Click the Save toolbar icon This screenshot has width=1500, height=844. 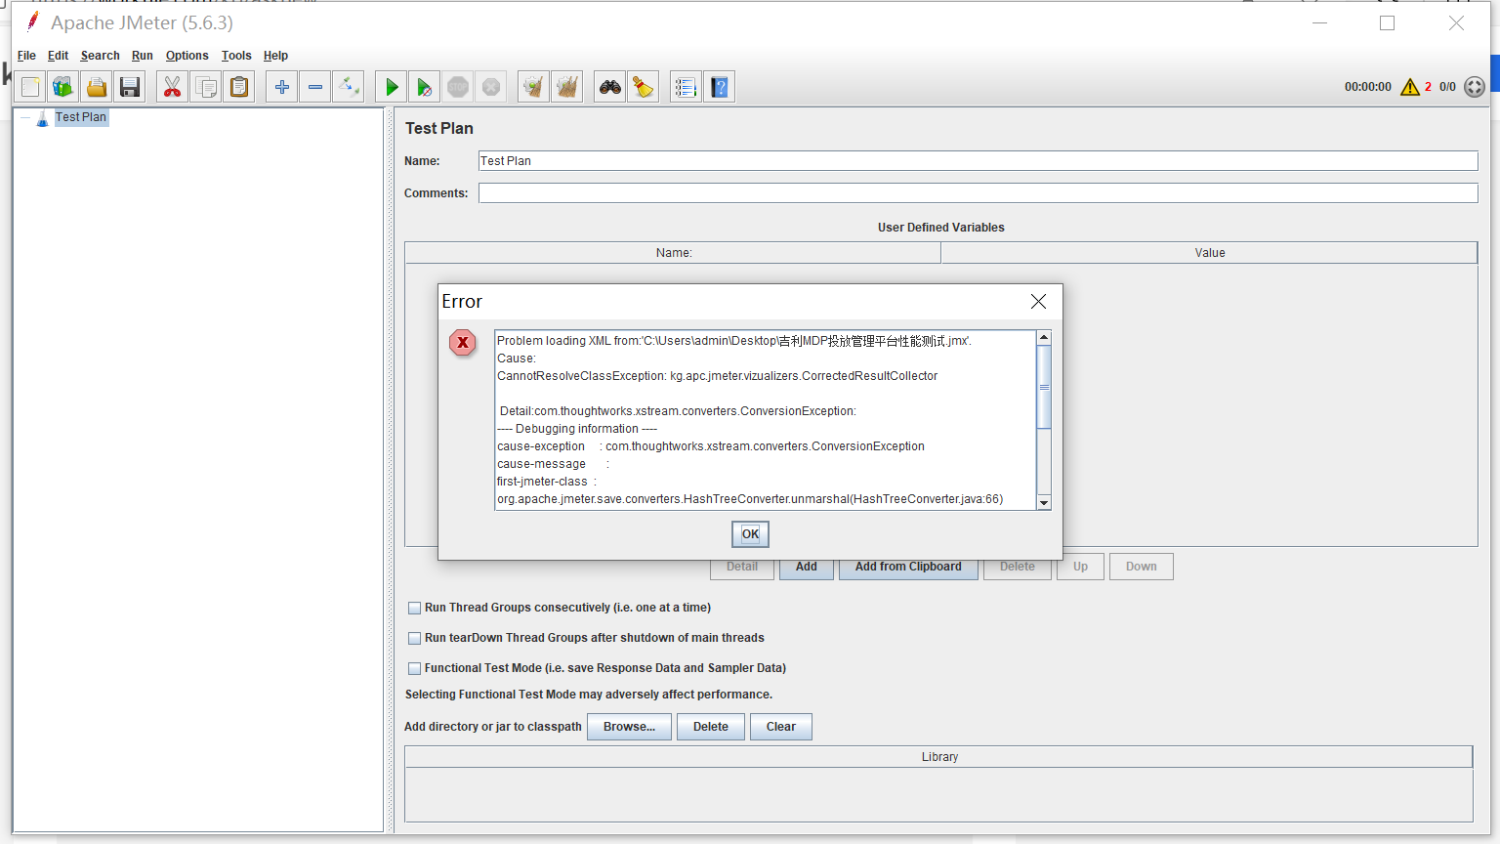click(x=130, y=87)
